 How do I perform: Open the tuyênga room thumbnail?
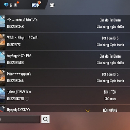click(x=3, y=60)
